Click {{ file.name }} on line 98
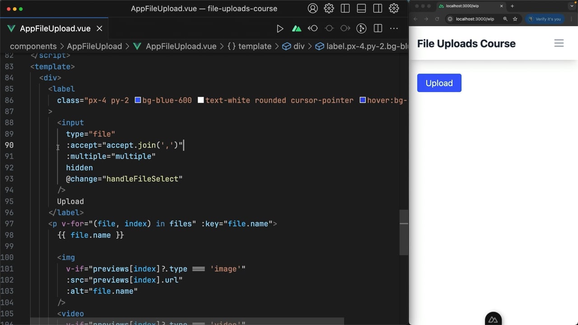 (90, 235)
